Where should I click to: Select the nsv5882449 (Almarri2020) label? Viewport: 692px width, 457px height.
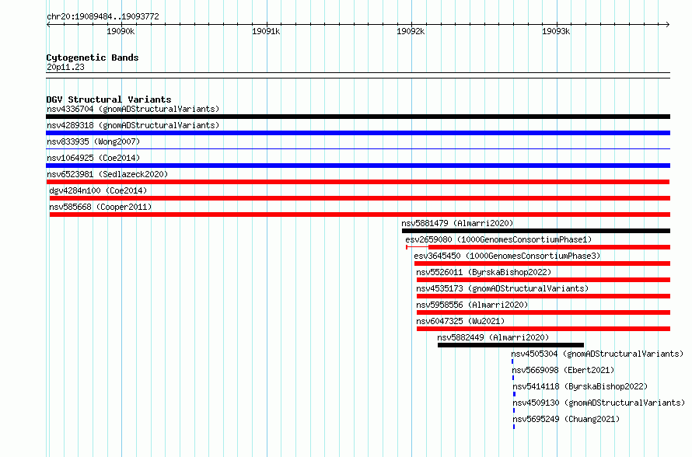(x=493, y=337)
